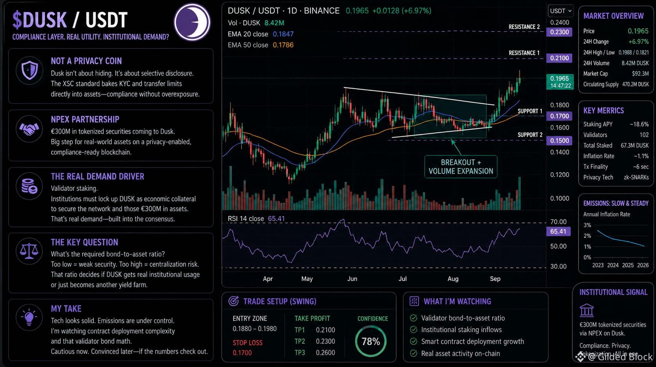
Task: Click the Vol · DUSK 8.42M indicator label
Action: (x=256, y=23)
